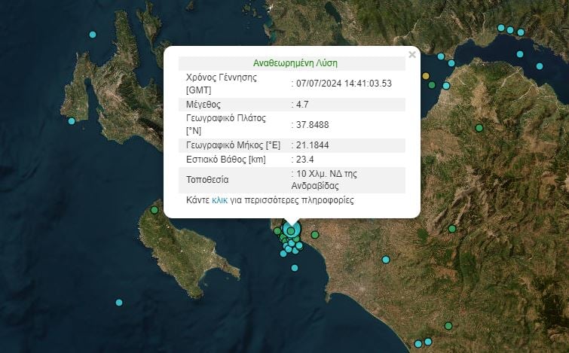Click the 'Τοποθεσία' row label
The width and height of the screenshot is (569, 353).
pyautogui.click(x=207, y=180)
